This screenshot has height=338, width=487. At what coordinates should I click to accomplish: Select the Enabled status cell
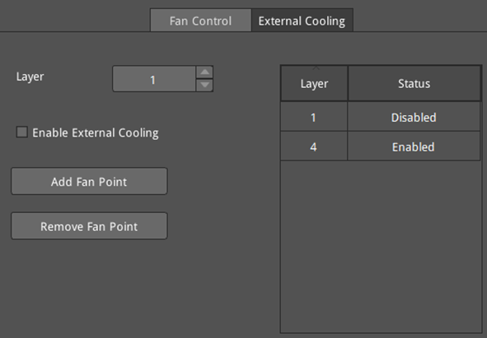click(x=414, y=146)
